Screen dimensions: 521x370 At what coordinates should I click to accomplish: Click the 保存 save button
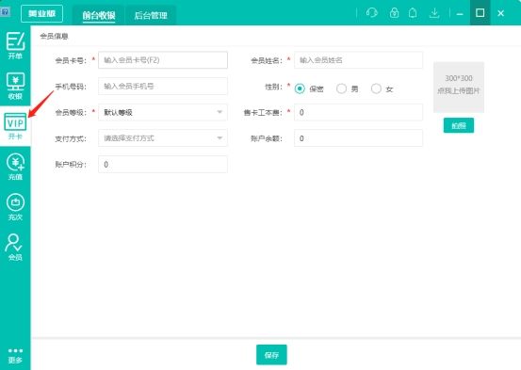point(271,355)
